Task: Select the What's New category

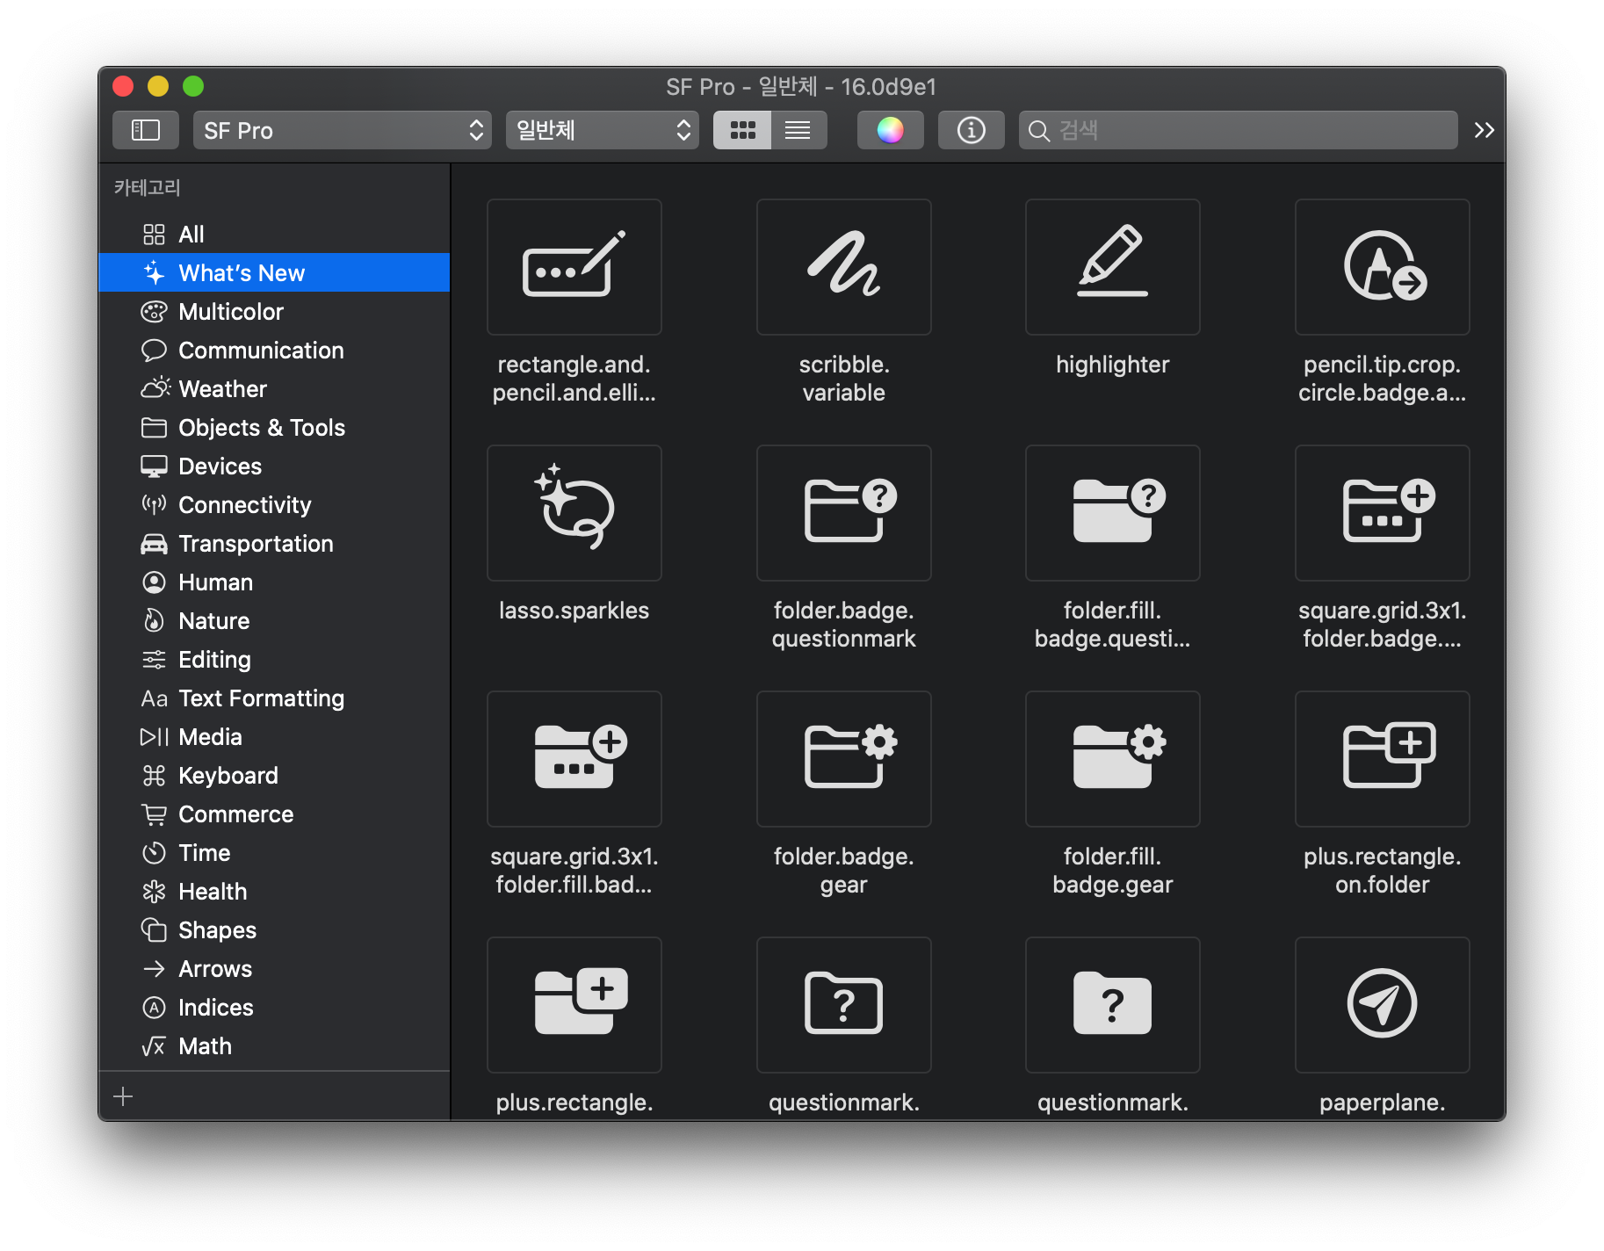Action: coord(274,273)
